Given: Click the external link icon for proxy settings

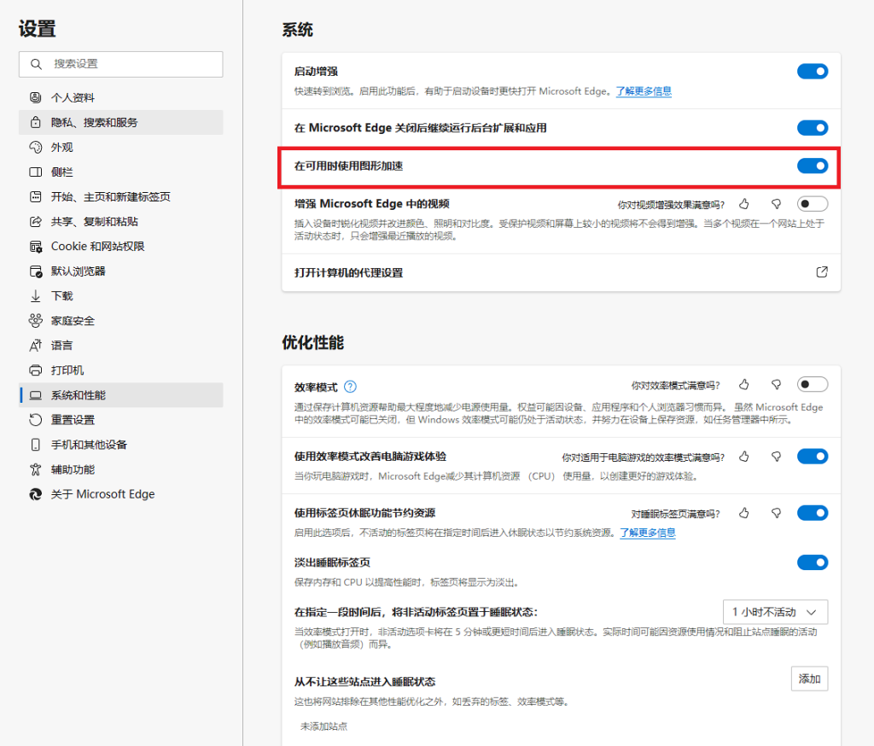Looking at the screenshot, I should [821, 272].
